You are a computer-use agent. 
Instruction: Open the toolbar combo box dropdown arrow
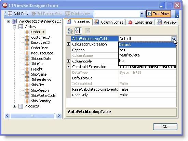[142, 14]
